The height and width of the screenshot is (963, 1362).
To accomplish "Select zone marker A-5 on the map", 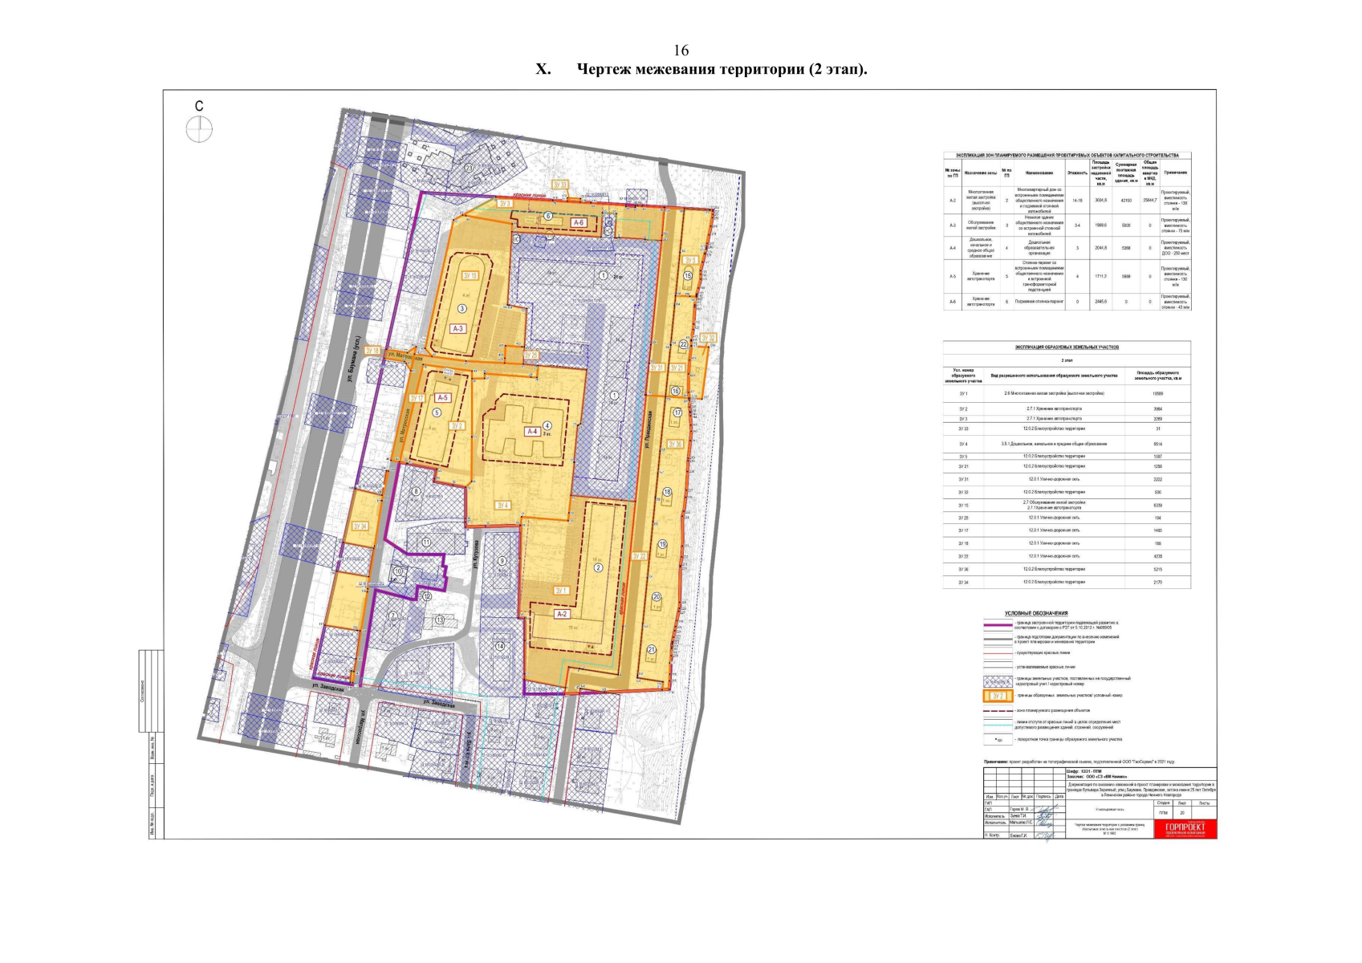I will click(442, 397).
